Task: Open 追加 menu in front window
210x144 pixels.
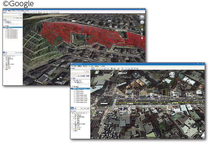Action: [x=97, y=66]
